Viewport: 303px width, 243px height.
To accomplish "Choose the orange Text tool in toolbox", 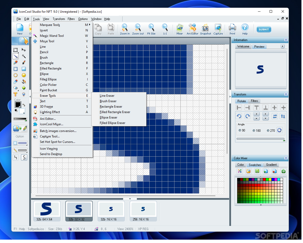I will [x=16, y=94].
